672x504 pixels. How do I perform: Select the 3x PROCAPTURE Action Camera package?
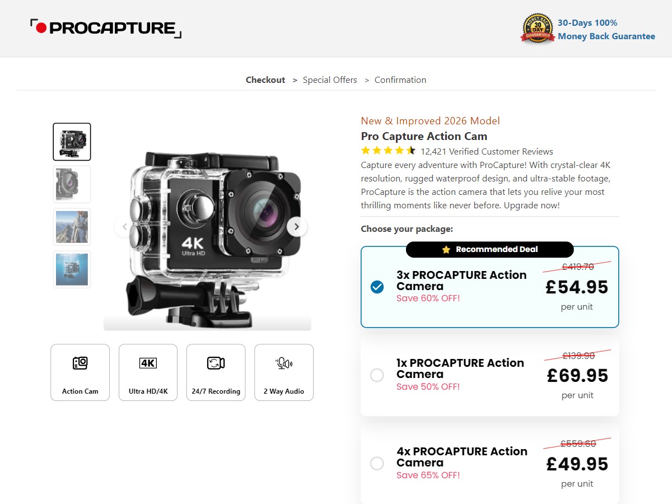377,287
